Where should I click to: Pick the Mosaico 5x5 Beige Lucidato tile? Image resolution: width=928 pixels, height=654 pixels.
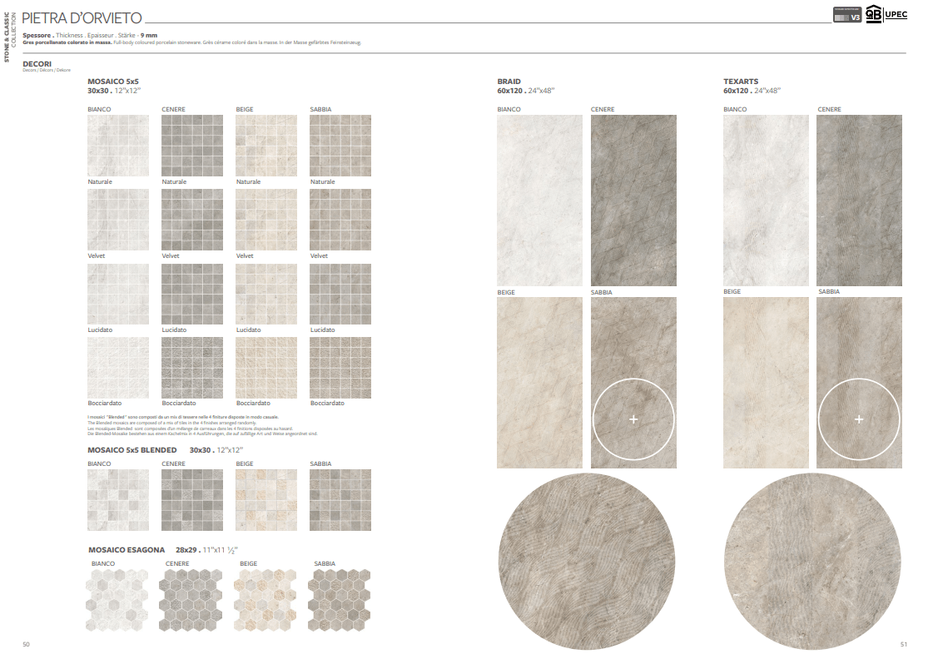[266, 295]
